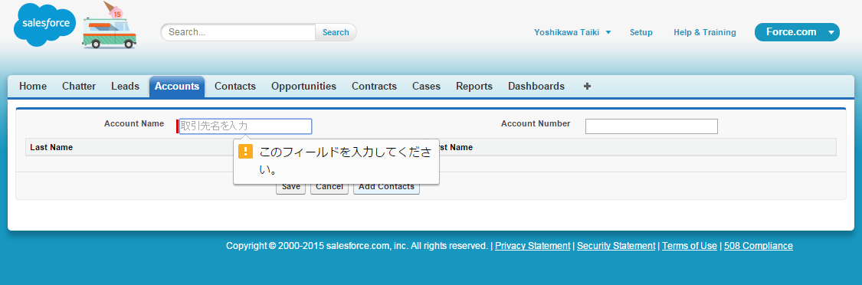Click the Cancel button

click(x=329, y=187)
